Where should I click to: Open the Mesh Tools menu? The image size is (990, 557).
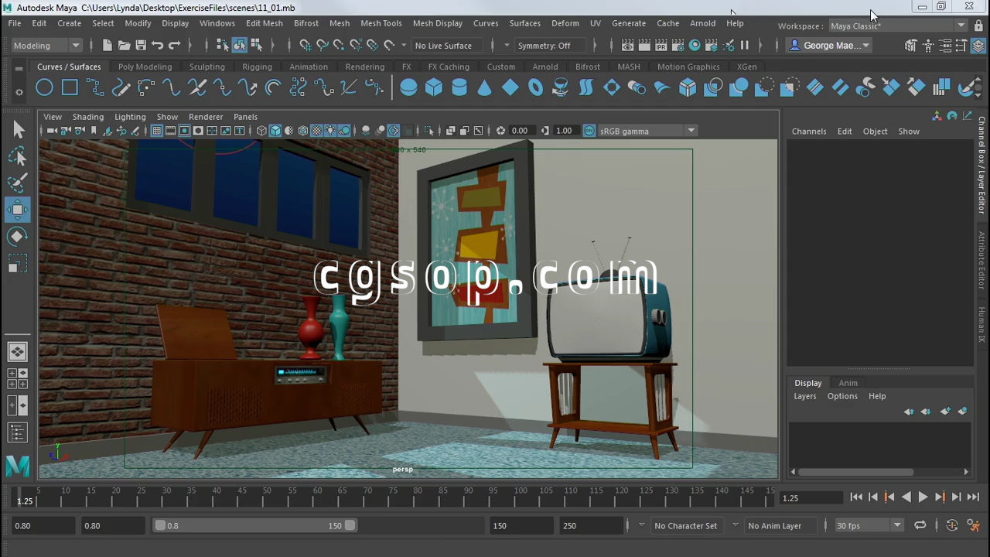pos(381,23)
